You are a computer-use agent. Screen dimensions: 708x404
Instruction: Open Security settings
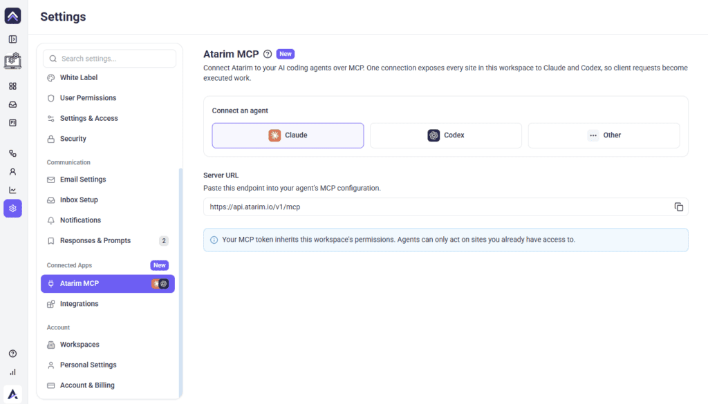(x=107, y=138)
